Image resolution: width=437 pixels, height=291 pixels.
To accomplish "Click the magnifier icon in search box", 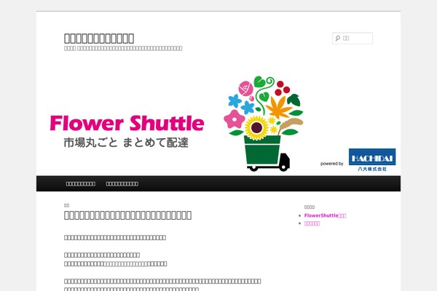I will click(338, 38).
